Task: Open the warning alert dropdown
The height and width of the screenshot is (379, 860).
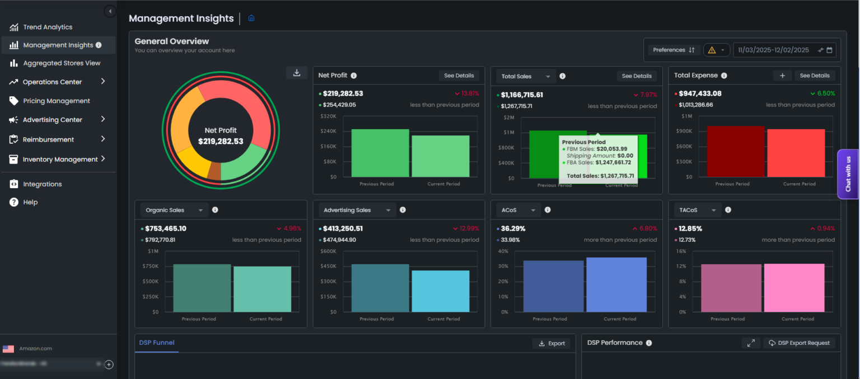Action: (717, 50)
